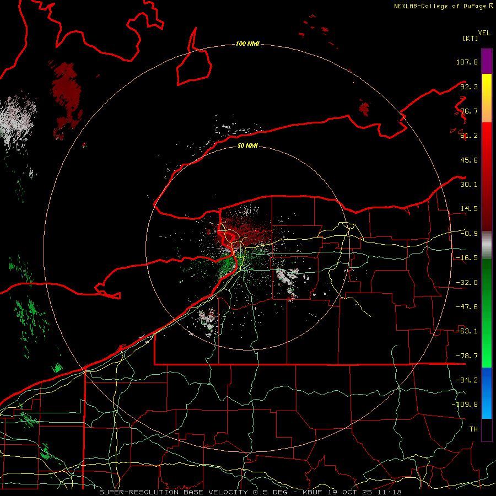Screen dimensions: 496x496
Task: Pick the blue segment of the color bar
Action: pos(487,393)
